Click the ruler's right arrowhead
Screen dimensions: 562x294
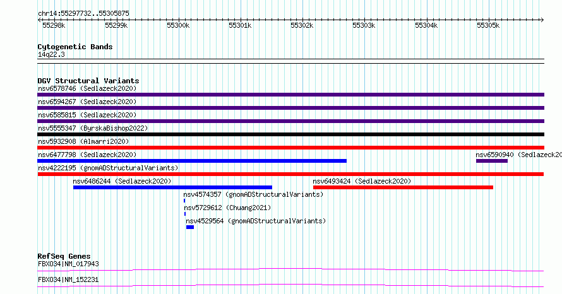coord(542,20)
